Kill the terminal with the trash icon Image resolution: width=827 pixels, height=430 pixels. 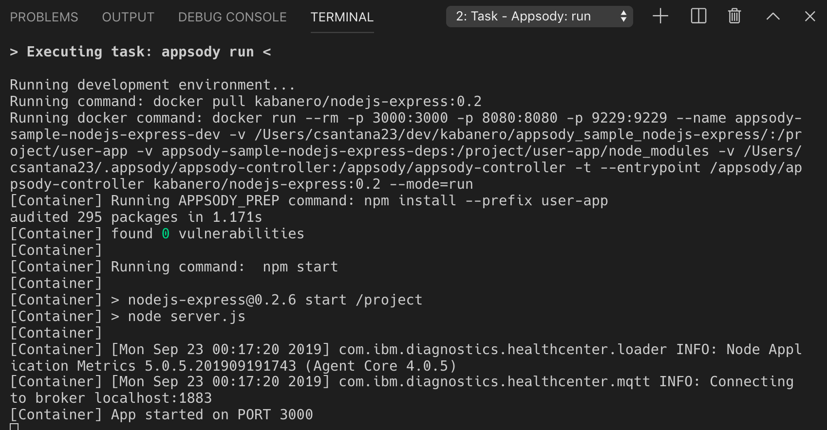tap(734, 17)
